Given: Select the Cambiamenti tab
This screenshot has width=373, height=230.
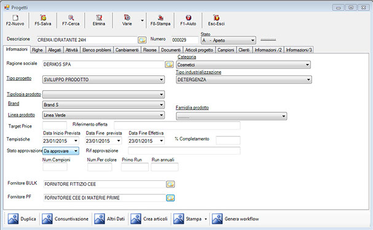Looking at the screenshot, I should point(127,50).
